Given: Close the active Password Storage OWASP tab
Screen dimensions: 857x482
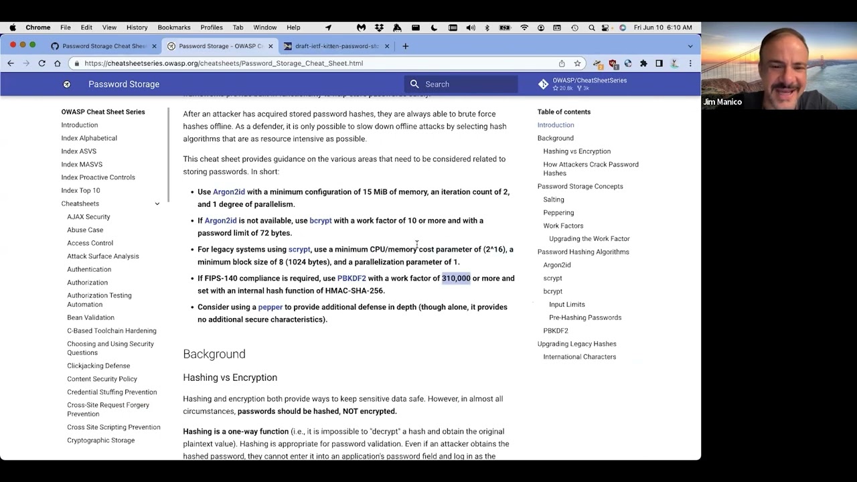Looking at the screenshot, I should pos(270,46).
